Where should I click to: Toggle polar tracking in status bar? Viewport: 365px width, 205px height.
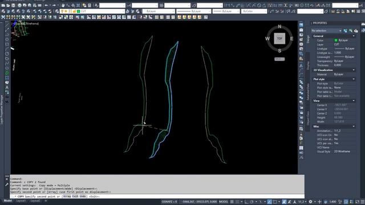(x=252, y=202)
